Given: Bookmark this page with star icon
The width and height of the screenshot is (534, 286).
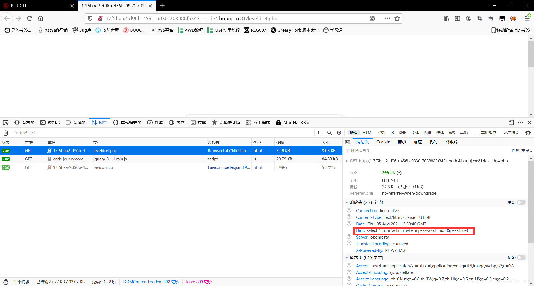Looking at the screenshot, I should (397, 18).
